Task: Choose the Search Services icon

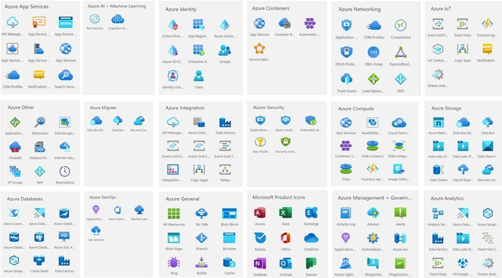Action: [65, 75]
